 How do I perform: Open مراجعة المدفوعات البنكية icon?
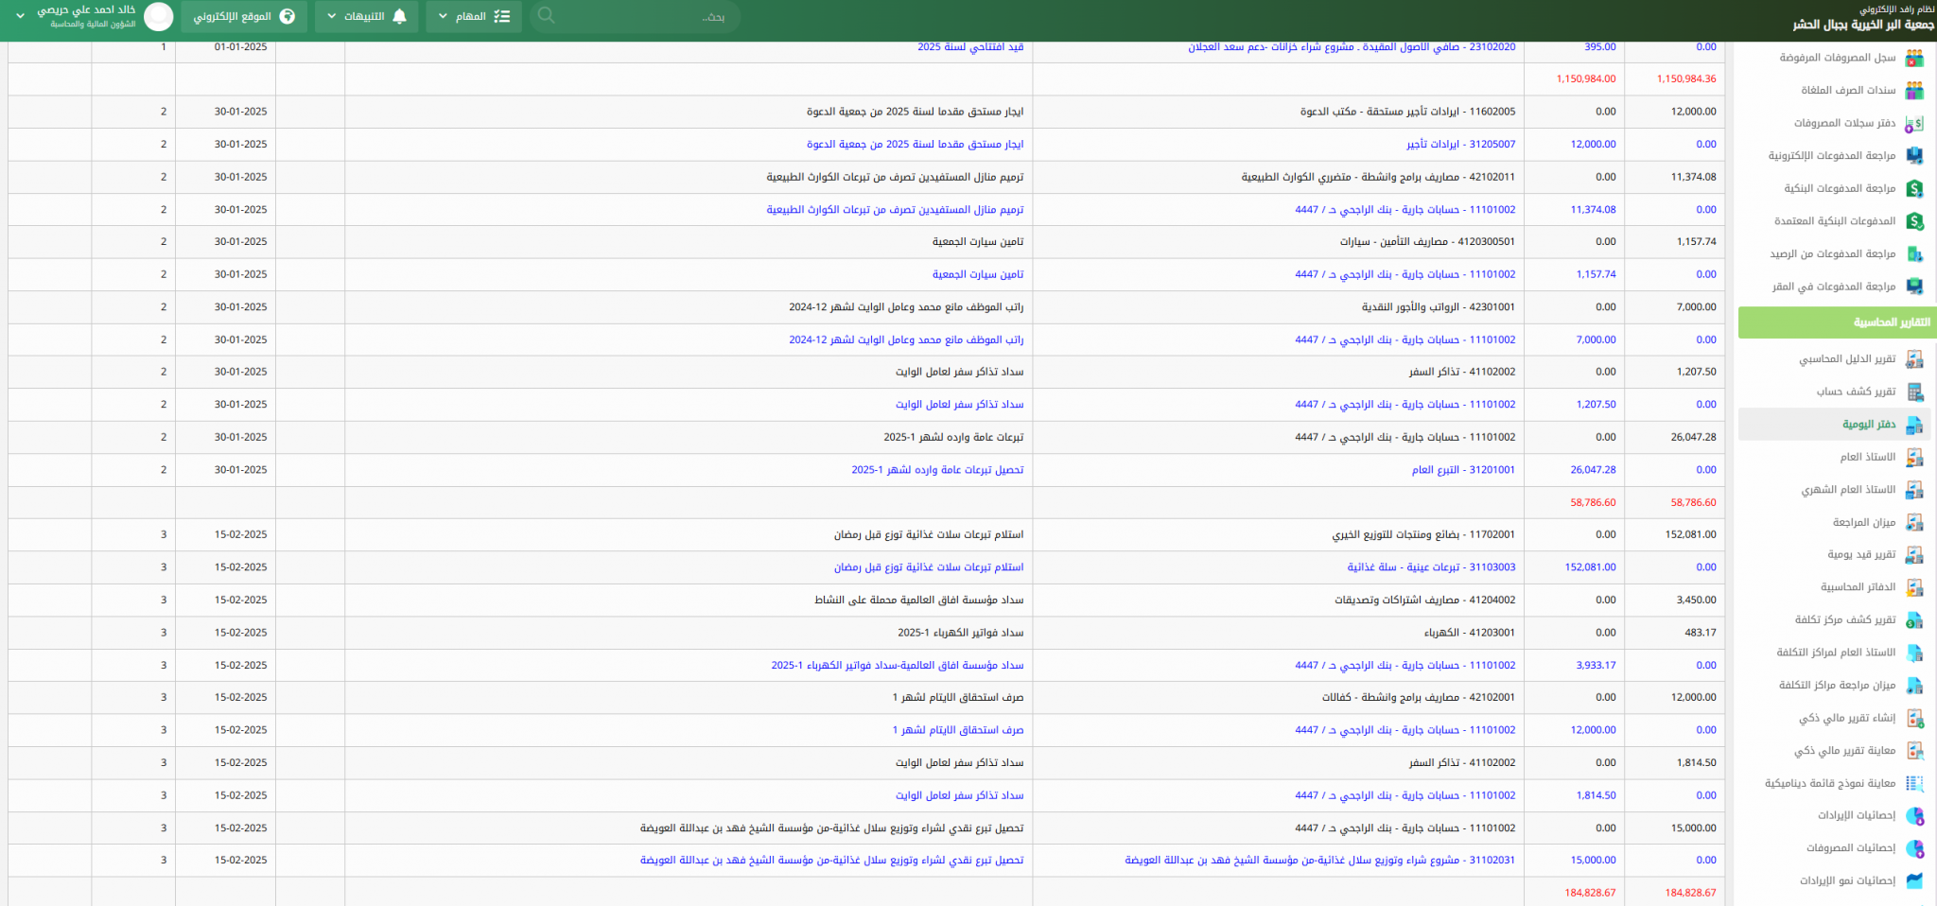click(1914, 189)
